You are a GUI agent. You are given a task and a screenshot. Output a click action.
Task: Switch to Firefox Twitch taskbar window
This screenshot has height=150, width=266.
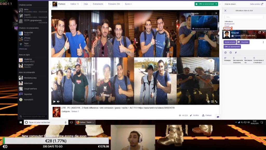(85, 122)
